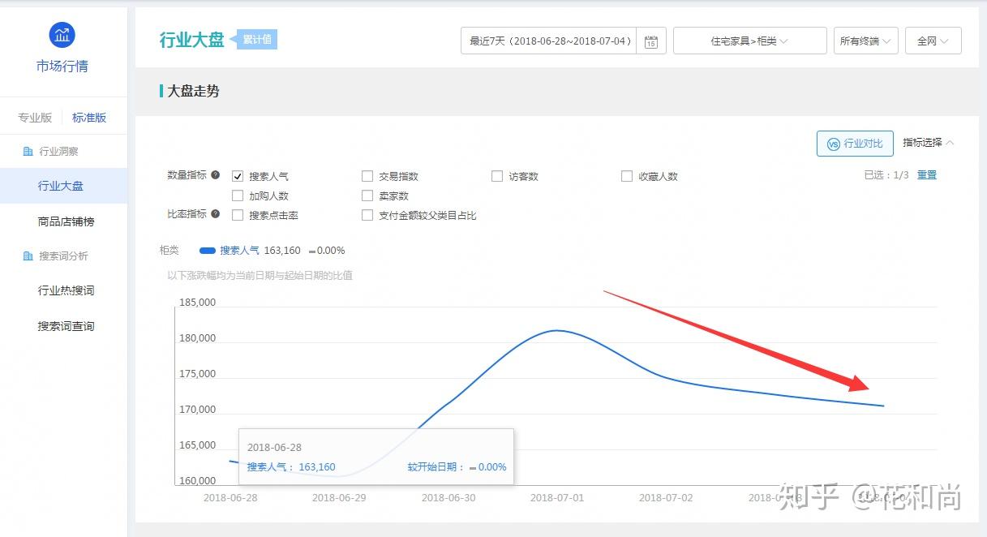Screen dimensions: 987x537
Task: Open the 行业热搜词 page
Action: pyautogui.click(x=66, y=290)
